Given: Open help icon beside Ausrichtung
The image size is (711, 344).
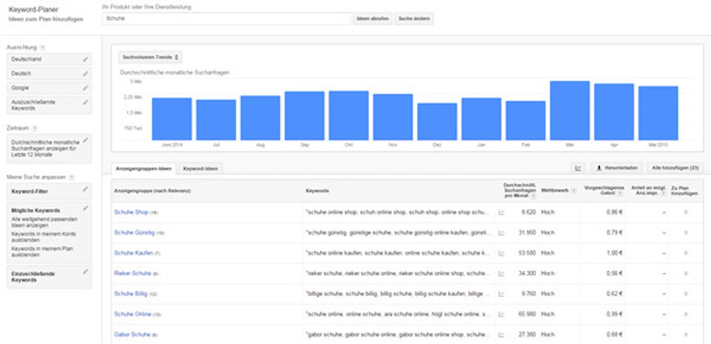Looking at the screenshot, I should [x=43, y=47].
